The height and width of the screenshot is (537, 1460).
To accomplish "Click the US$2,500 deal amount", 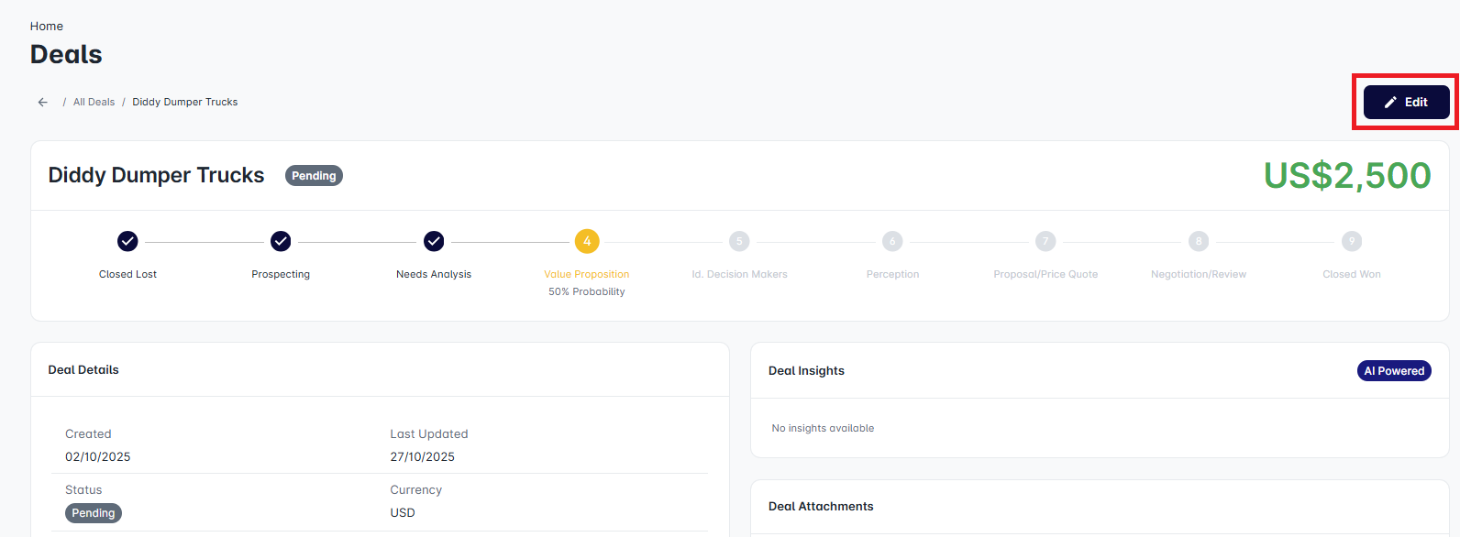I will click(x=1346, y=176).
